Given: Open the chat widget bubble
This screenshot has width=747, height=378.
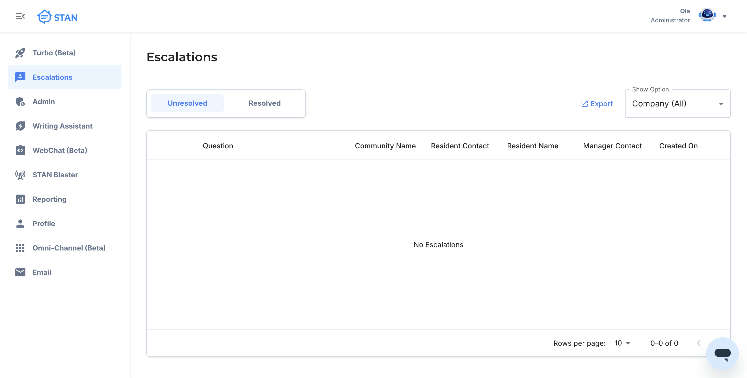Looking at the screenshot, I should click(x=722, y=353).
